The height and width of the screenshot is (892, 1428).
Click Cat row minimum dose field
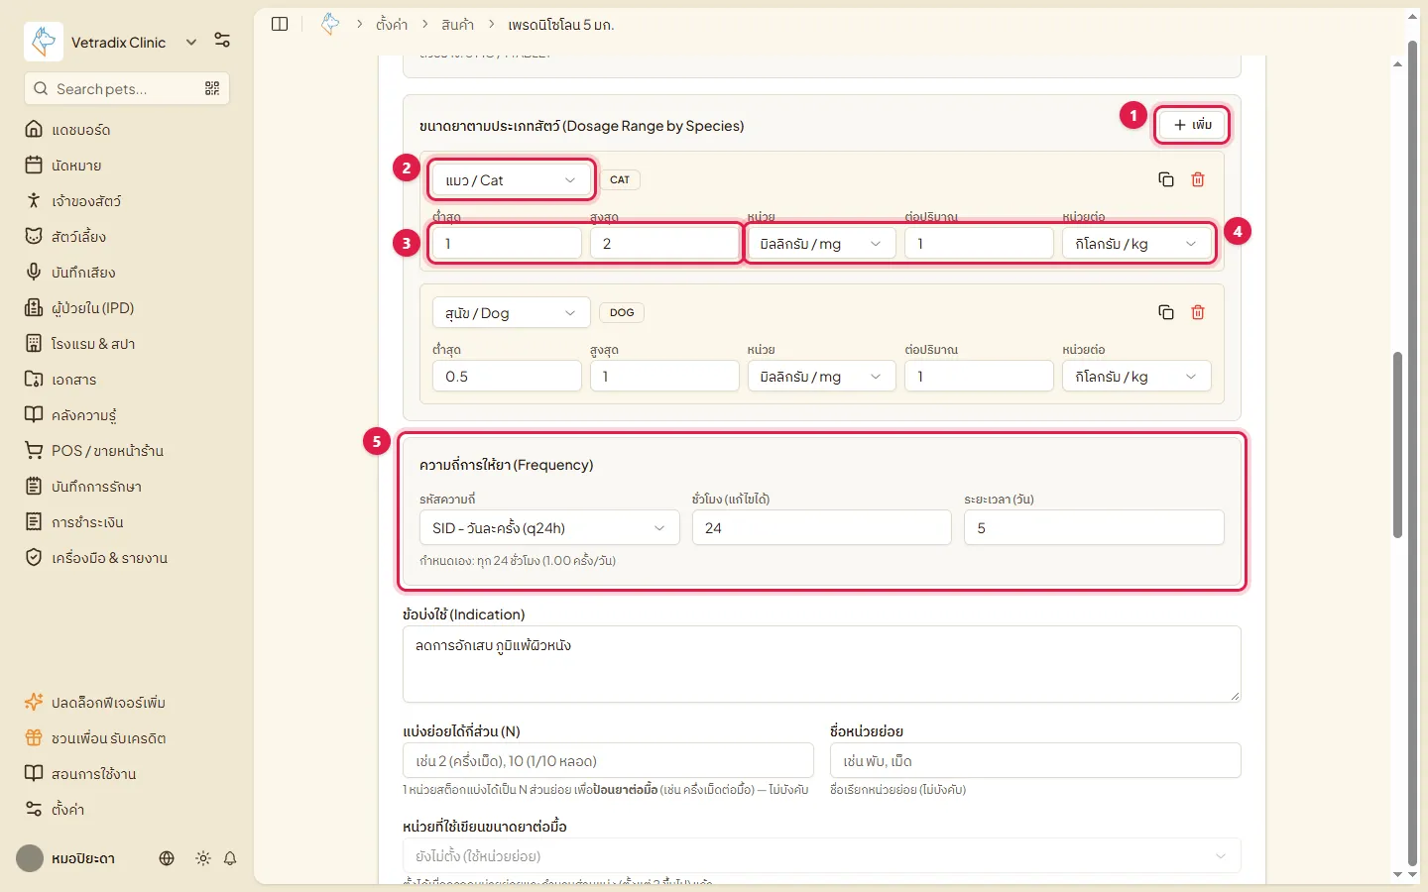point(507,244)
